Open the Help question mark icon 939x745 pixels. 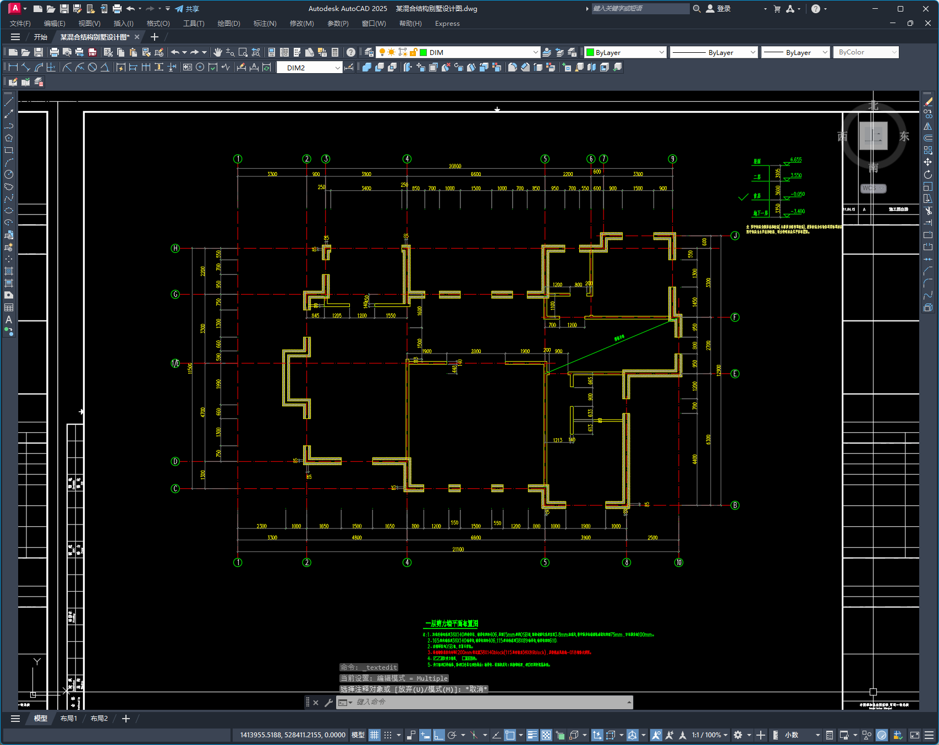point(350,52)
